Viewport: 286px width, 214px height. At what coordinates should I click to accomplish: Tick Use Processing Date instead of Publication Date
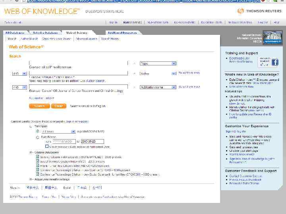[47, 146]
